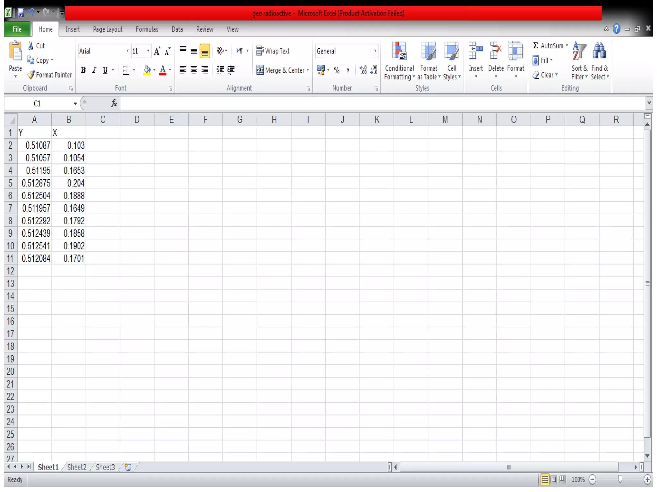Expand the General number format dropdown
Viewport: 657px width, 492px height.
pyautogui.click(x=375, y=51)
